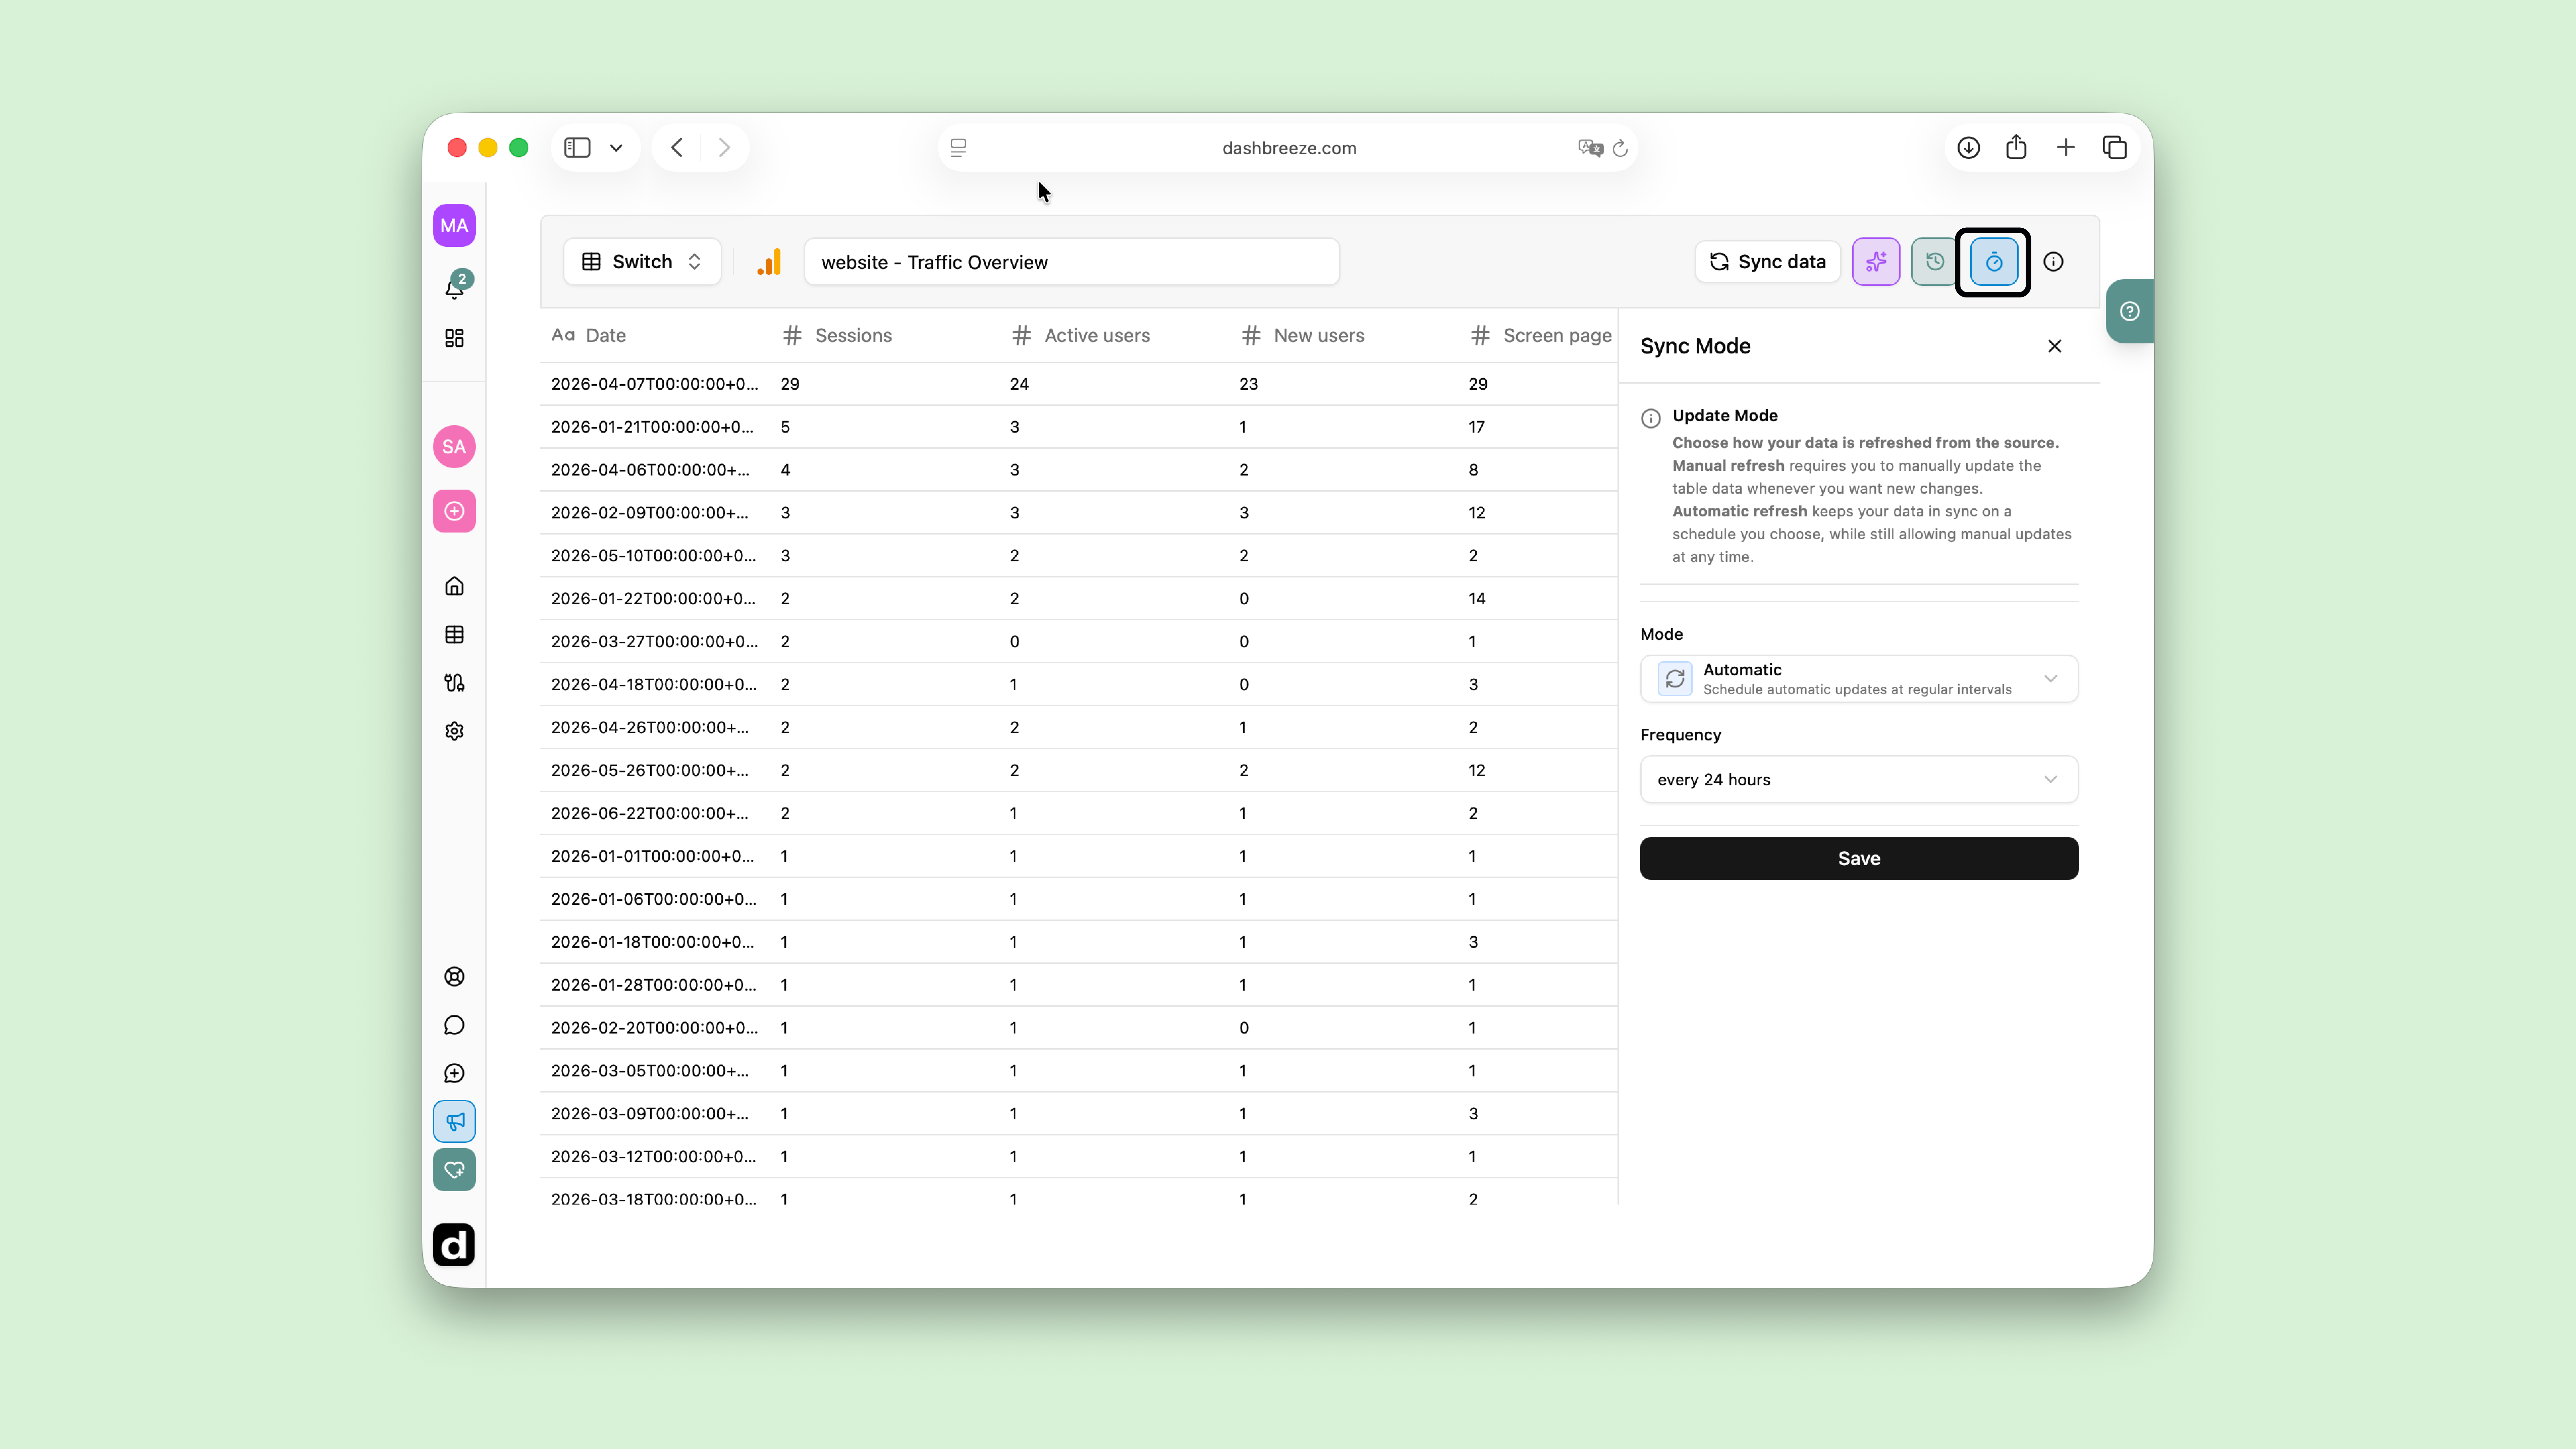The width and height of the screenshot is (2576, 1449).
Task: Go back in browser
Action: coord(677,148)
